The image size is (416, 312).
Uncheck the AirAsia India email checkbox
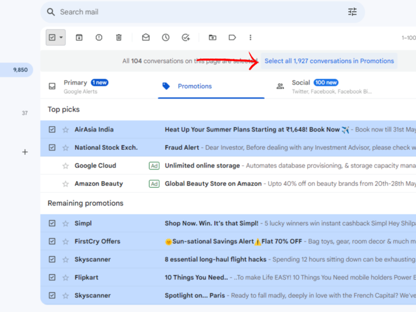tap(52, 130)
